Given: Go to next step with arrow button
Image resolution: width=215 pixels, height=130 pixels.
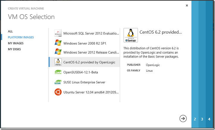Looking at the screenshot, I should click(183, 118).
